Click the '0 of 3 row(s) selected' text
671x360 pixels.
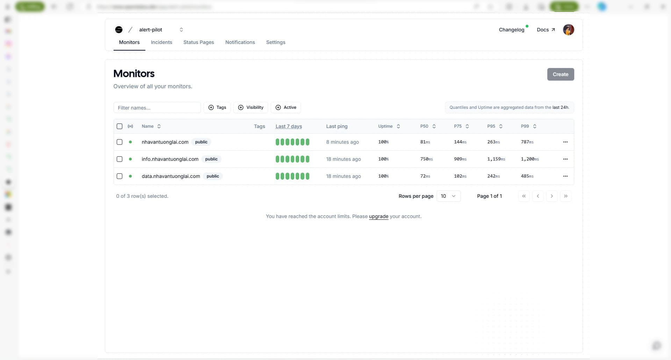click(x=142, y=196)
